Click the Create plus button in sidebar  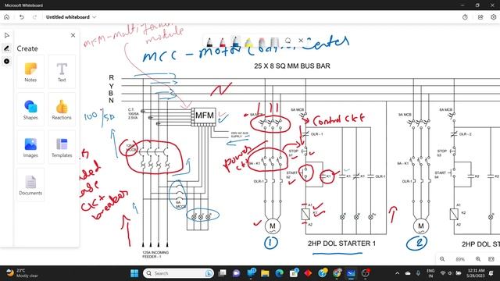[7, 61]
